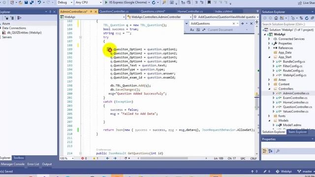The width and height of the screenshot is (315, 177).
Task: Close the find box
Action: (252, 24)
